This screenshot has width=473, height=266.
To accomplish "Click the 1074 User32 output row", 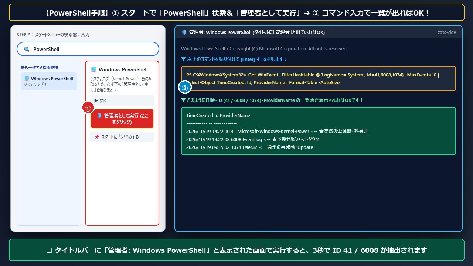I will (249, 147).
